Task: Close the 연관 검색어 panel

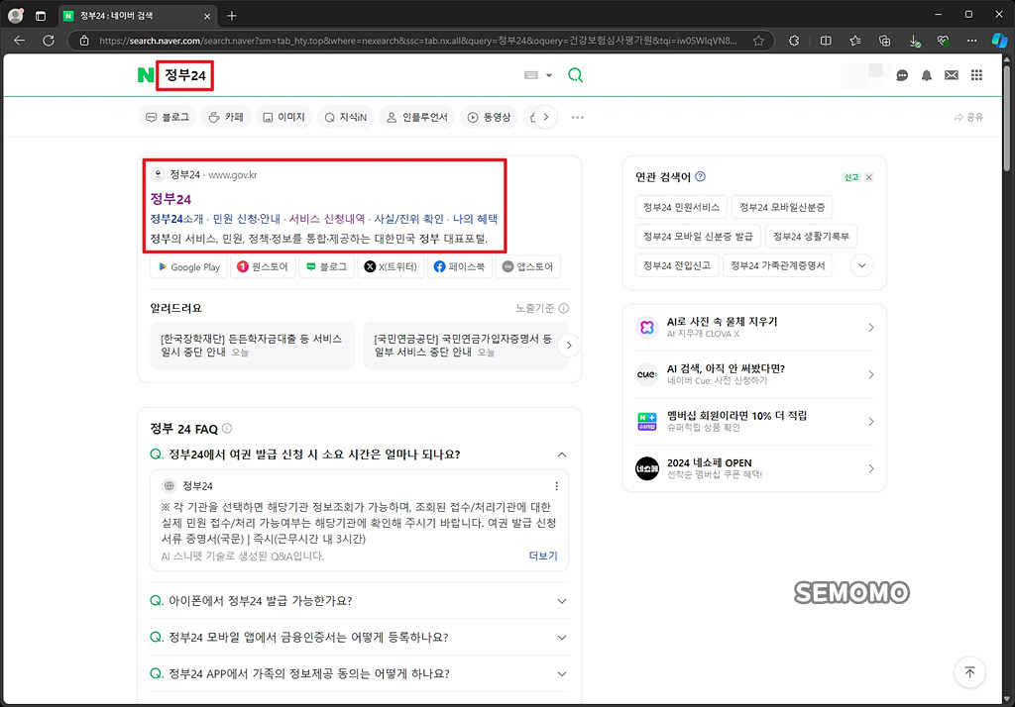Action: tap(868, 177)
